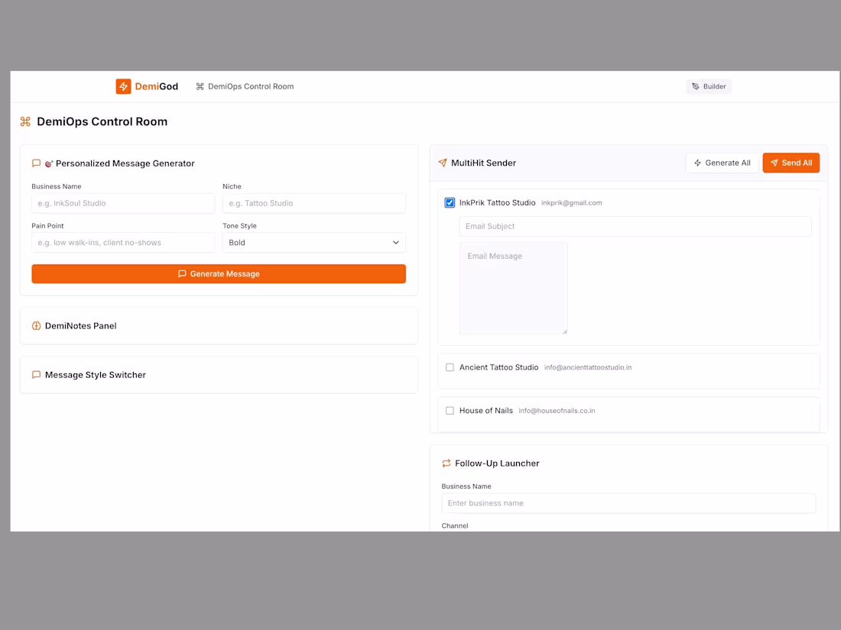Click the speech bubble icon on Personalized Message Generator

[36, 163]
